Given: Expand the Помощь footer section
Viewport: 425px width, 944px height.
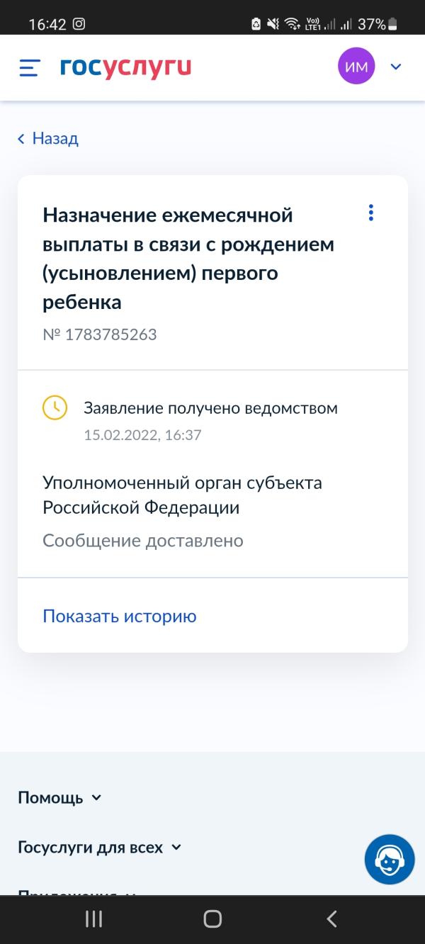Looking at the screenshot, I should pos(59,797).
